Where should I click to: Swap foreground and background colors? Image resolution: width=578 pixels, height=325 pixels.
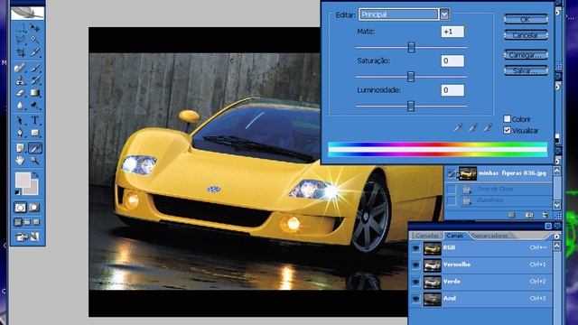pyautogui.click(x=35, y=174)
